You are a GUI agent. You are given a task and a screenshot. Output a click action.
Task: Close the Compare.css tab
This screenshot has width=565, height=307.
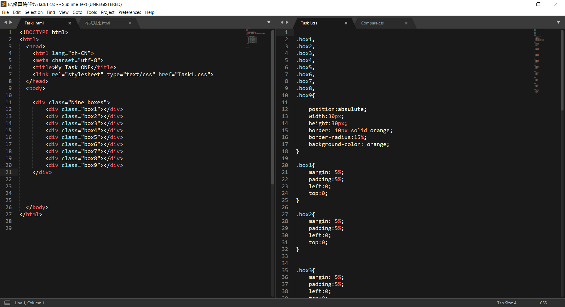pos(406,23)
